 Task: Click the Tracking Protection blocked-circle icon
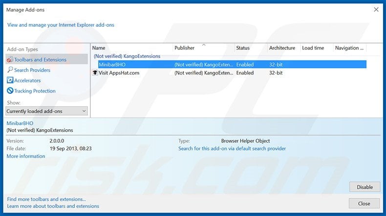[10, 91]
